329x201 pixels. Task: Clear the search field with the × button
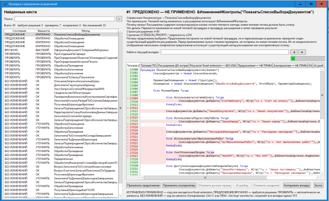(119, 19)
